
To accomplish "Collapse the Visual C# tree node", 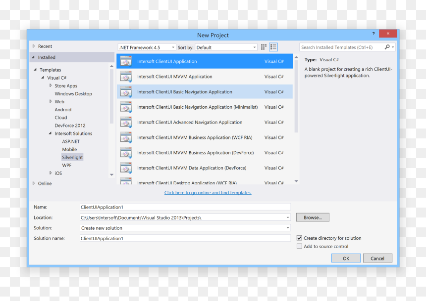I will pos(43,78).
